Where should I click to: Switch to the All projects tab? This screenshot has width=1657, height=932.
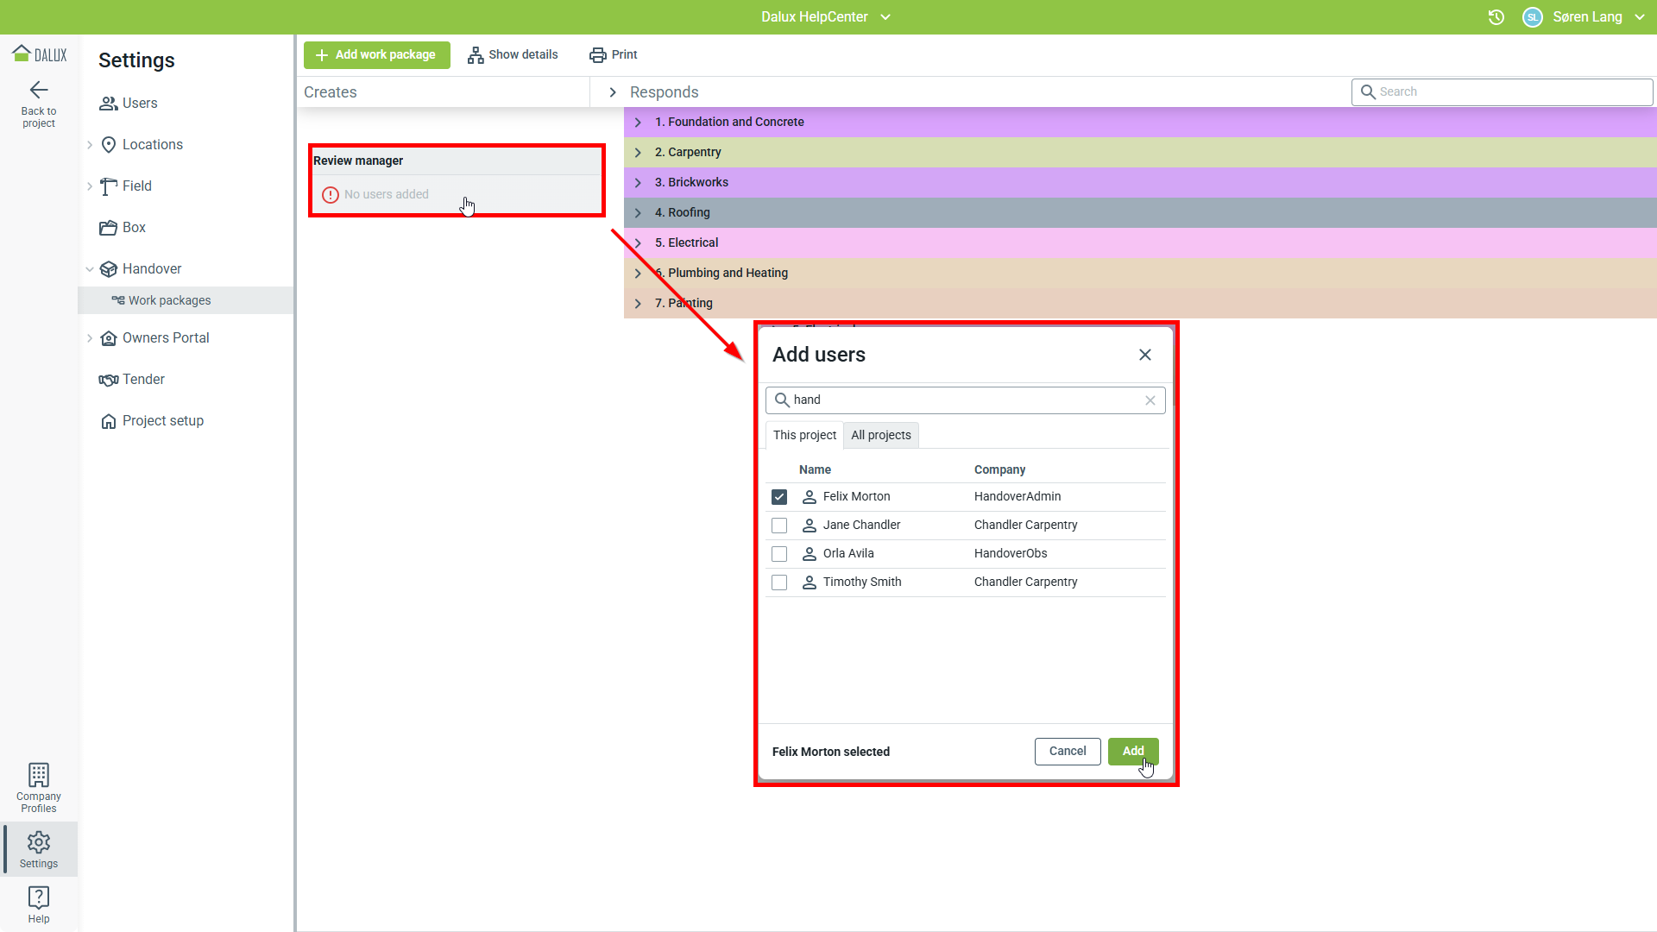(x=880, y=435)
